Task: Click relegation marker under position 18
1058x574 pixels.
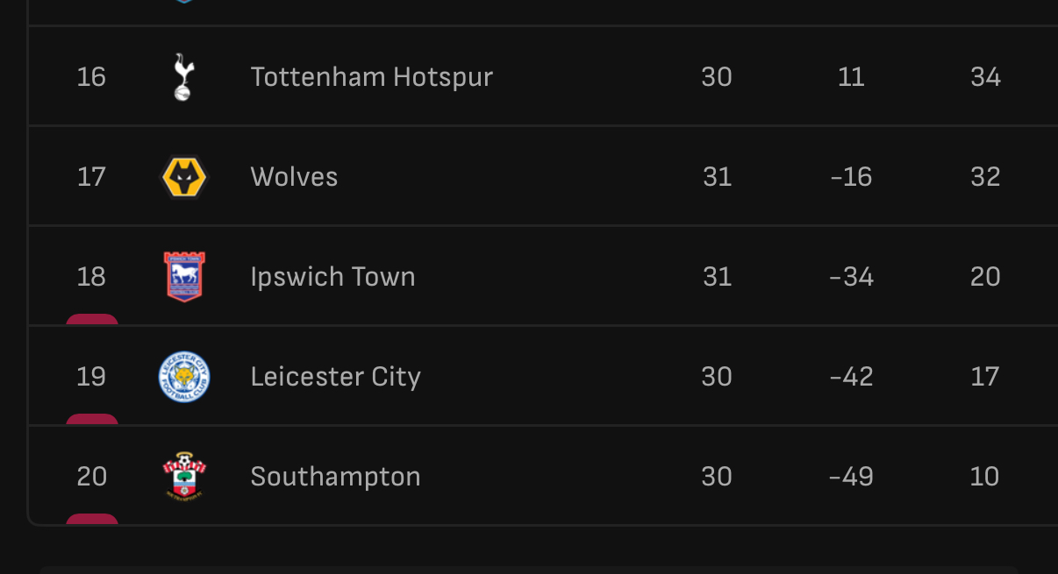Action: pyautogui.click(x=92, y=320)
